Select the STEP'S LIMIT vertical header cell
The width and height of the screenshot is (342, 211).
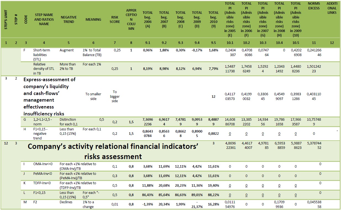click(x=6, y=20)
